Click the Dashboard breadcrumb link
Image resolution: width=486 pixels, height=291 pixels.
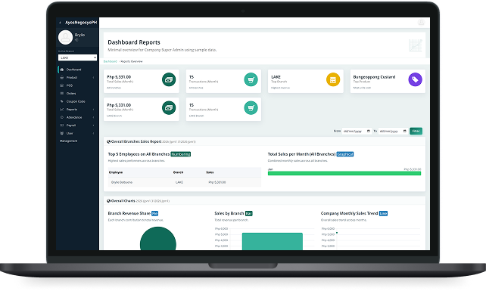(x=110, y=61)
